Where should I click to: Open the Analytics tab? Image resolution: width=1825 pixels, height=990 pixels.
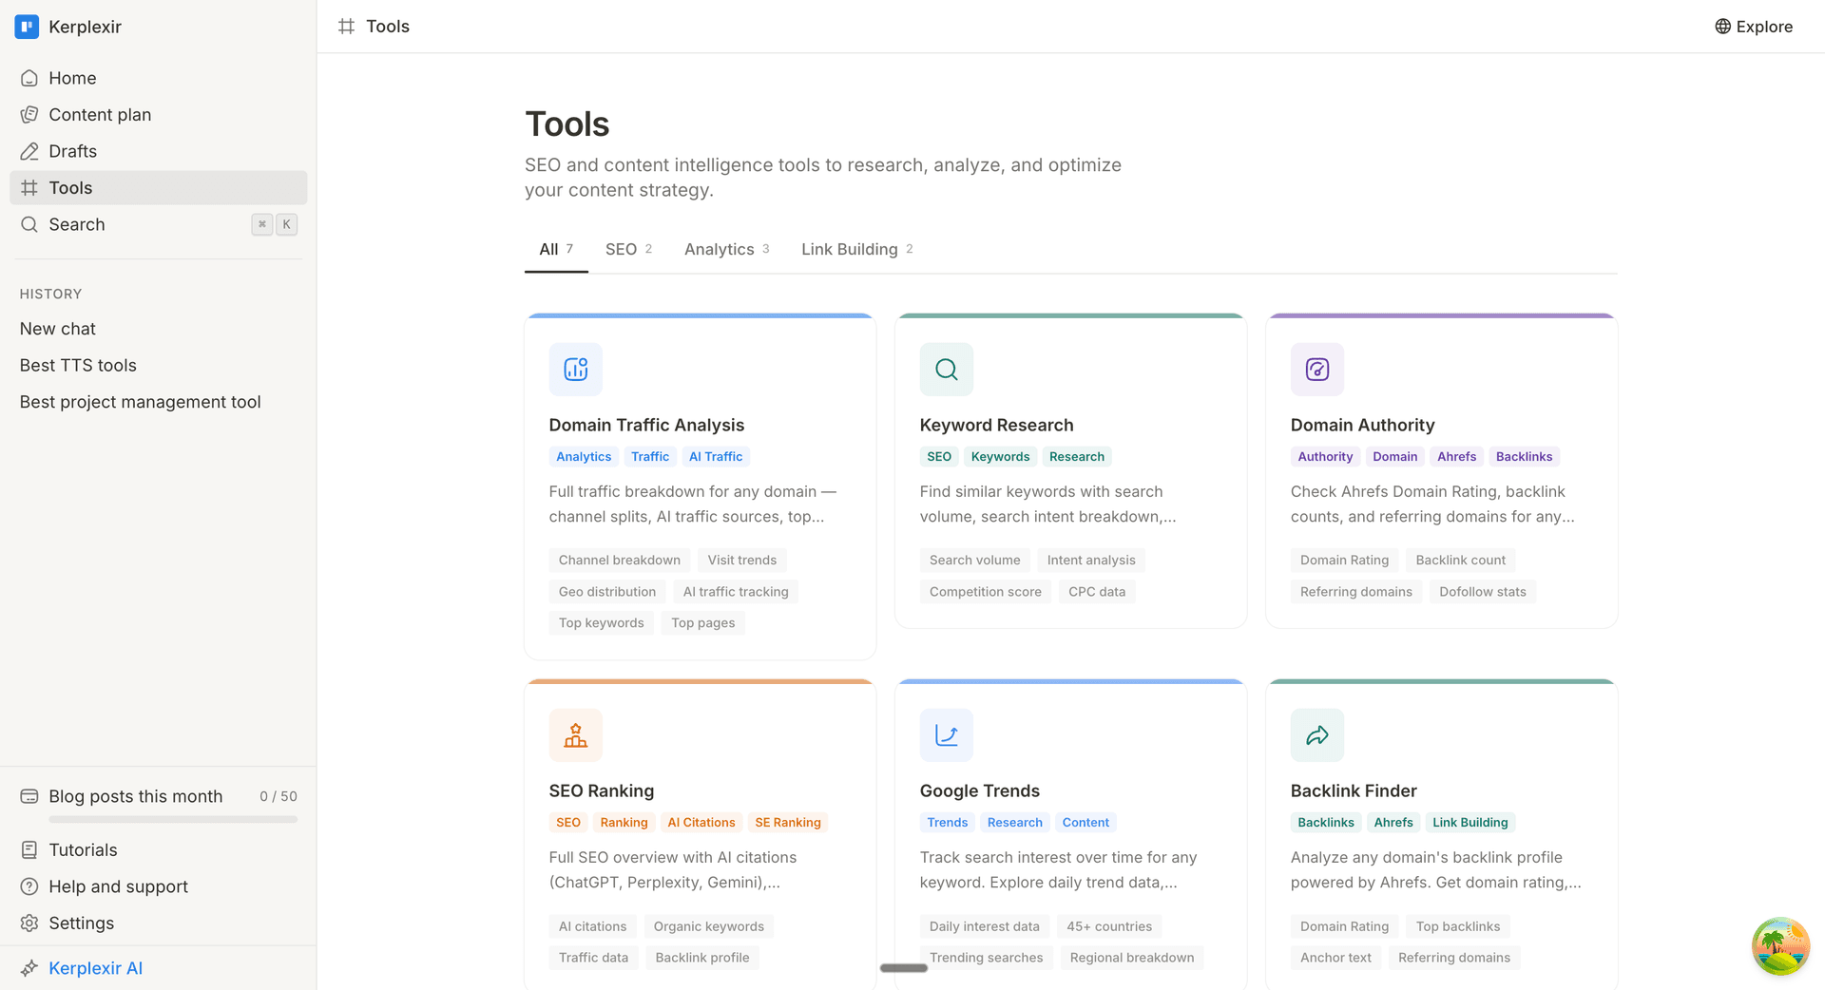click(720, 249)
